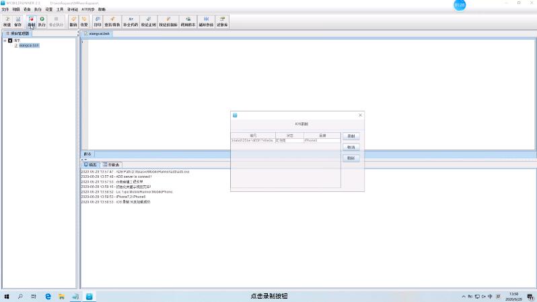Open Windows Start menu on taskbar
The height and width of the screenshot is (302, 537).
pyautogui.click(x=6, y=296)
